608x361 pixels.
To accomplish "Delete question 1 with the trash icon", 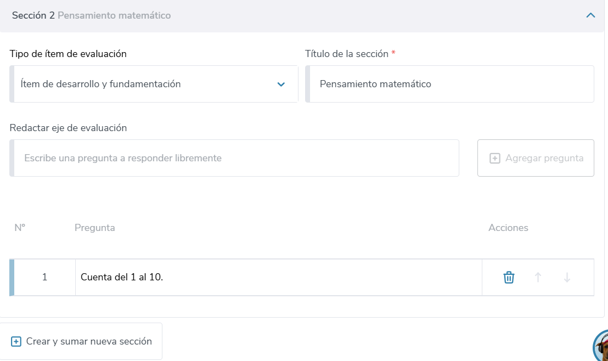I will tap(509, 278).
